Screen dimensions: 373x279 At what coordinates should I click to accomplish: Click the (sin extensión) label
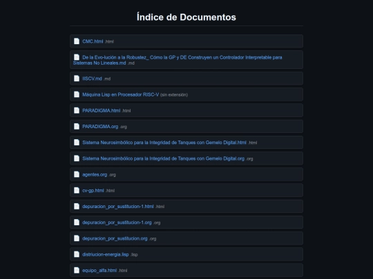click(174, 95)
